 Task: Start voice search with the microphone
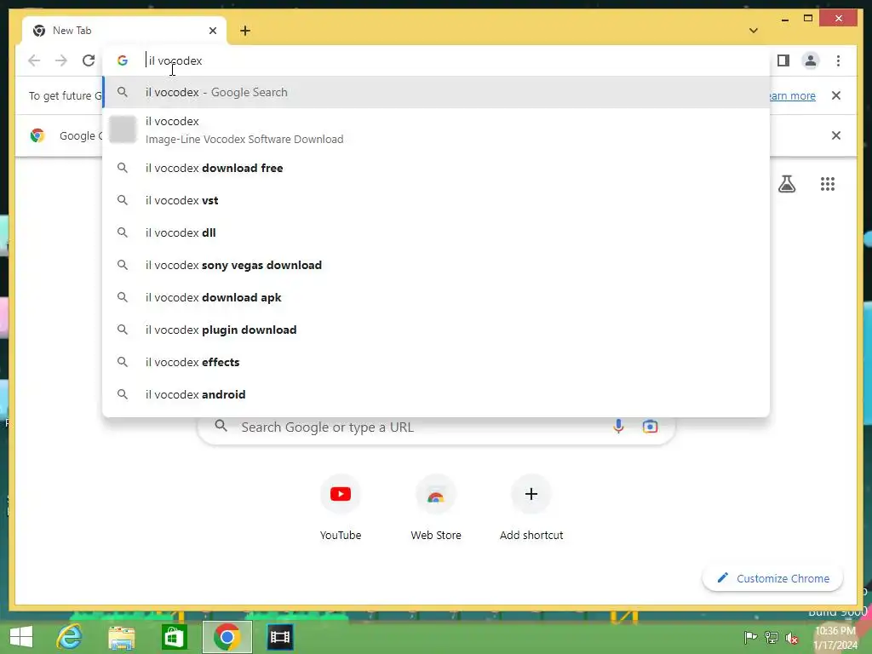pyautogui.click(x=618, y=427)
